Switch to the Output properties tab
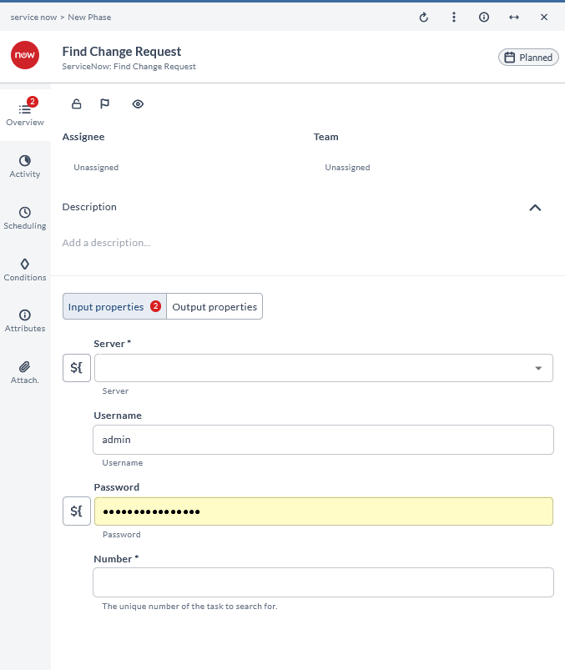Viewport: 565px width, 670px height. [214, 306]
